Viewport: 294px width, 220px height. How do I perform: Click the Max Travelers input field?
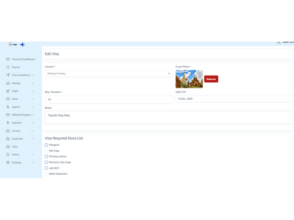(x=109, y=99)
